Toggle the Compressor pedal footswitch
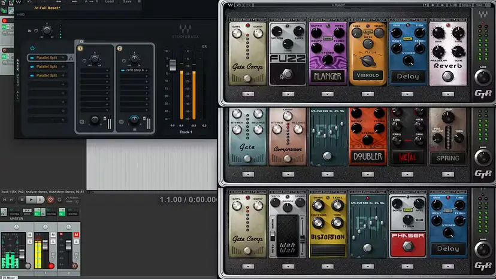The width and height of the screenshot is (496, 280). click(287, 159)
